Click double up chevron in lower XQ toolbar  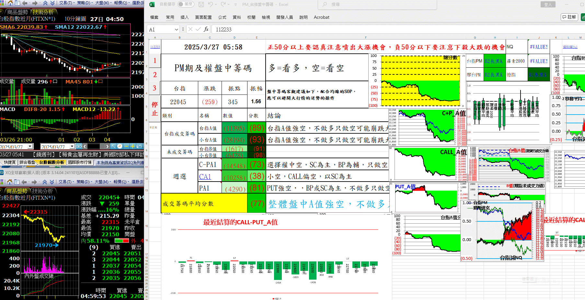click(45, 182)
